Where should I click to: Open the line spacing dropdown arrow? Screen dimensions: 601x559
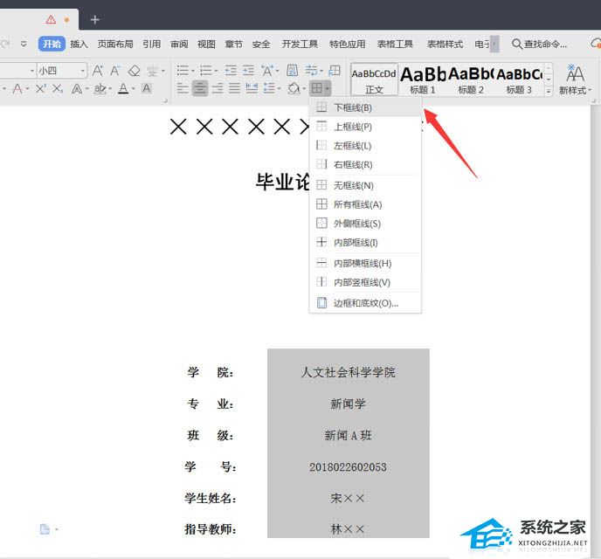279,89
